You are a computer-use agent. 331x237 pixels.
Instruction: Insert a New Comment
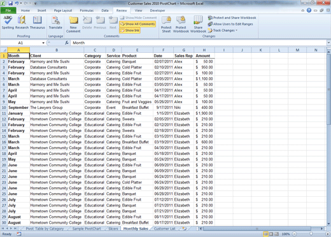(73, 24)
